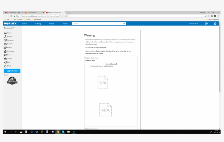This screenshot has height=142, width=224.
Task: Click the second N/A placeholder image
Action: (x=105, y=110)
